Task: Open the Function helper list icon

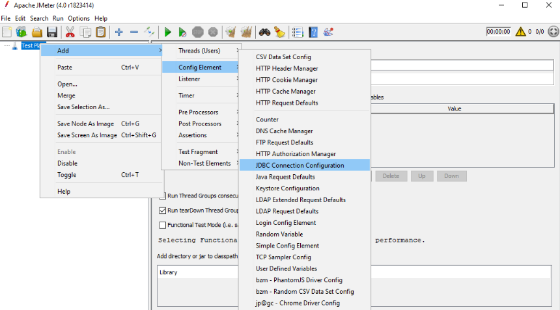Action: [x=298, y=32]
